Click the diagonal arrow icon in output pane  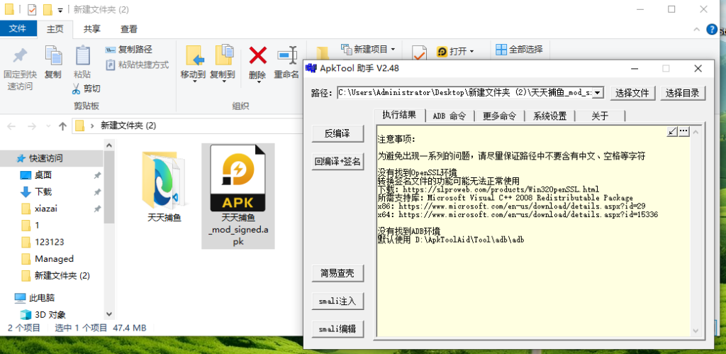[x=672, y=132]
